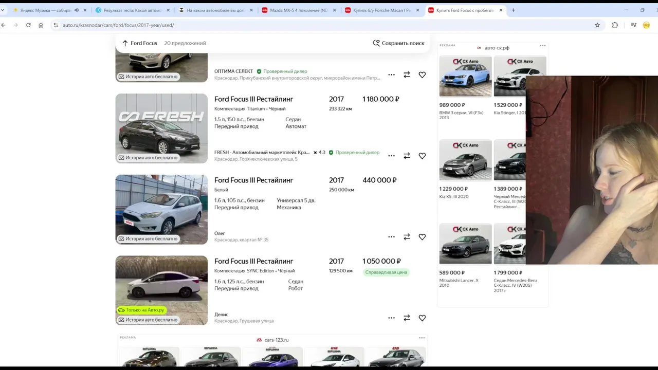
Task: Favorite Олег's white Ford Focus
Action: [422, 237]
